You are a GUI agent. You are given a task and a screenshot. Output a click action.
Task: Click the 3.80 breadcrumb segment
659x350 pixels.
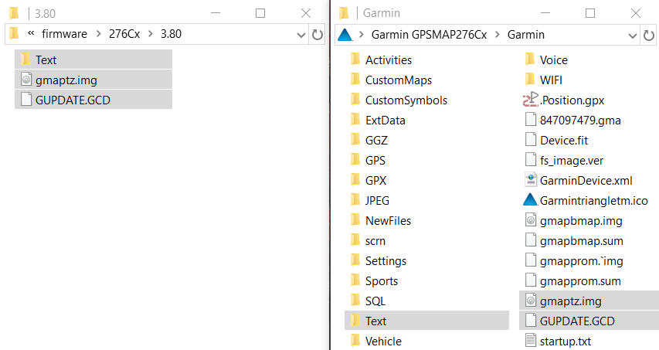tap(171, 34)
